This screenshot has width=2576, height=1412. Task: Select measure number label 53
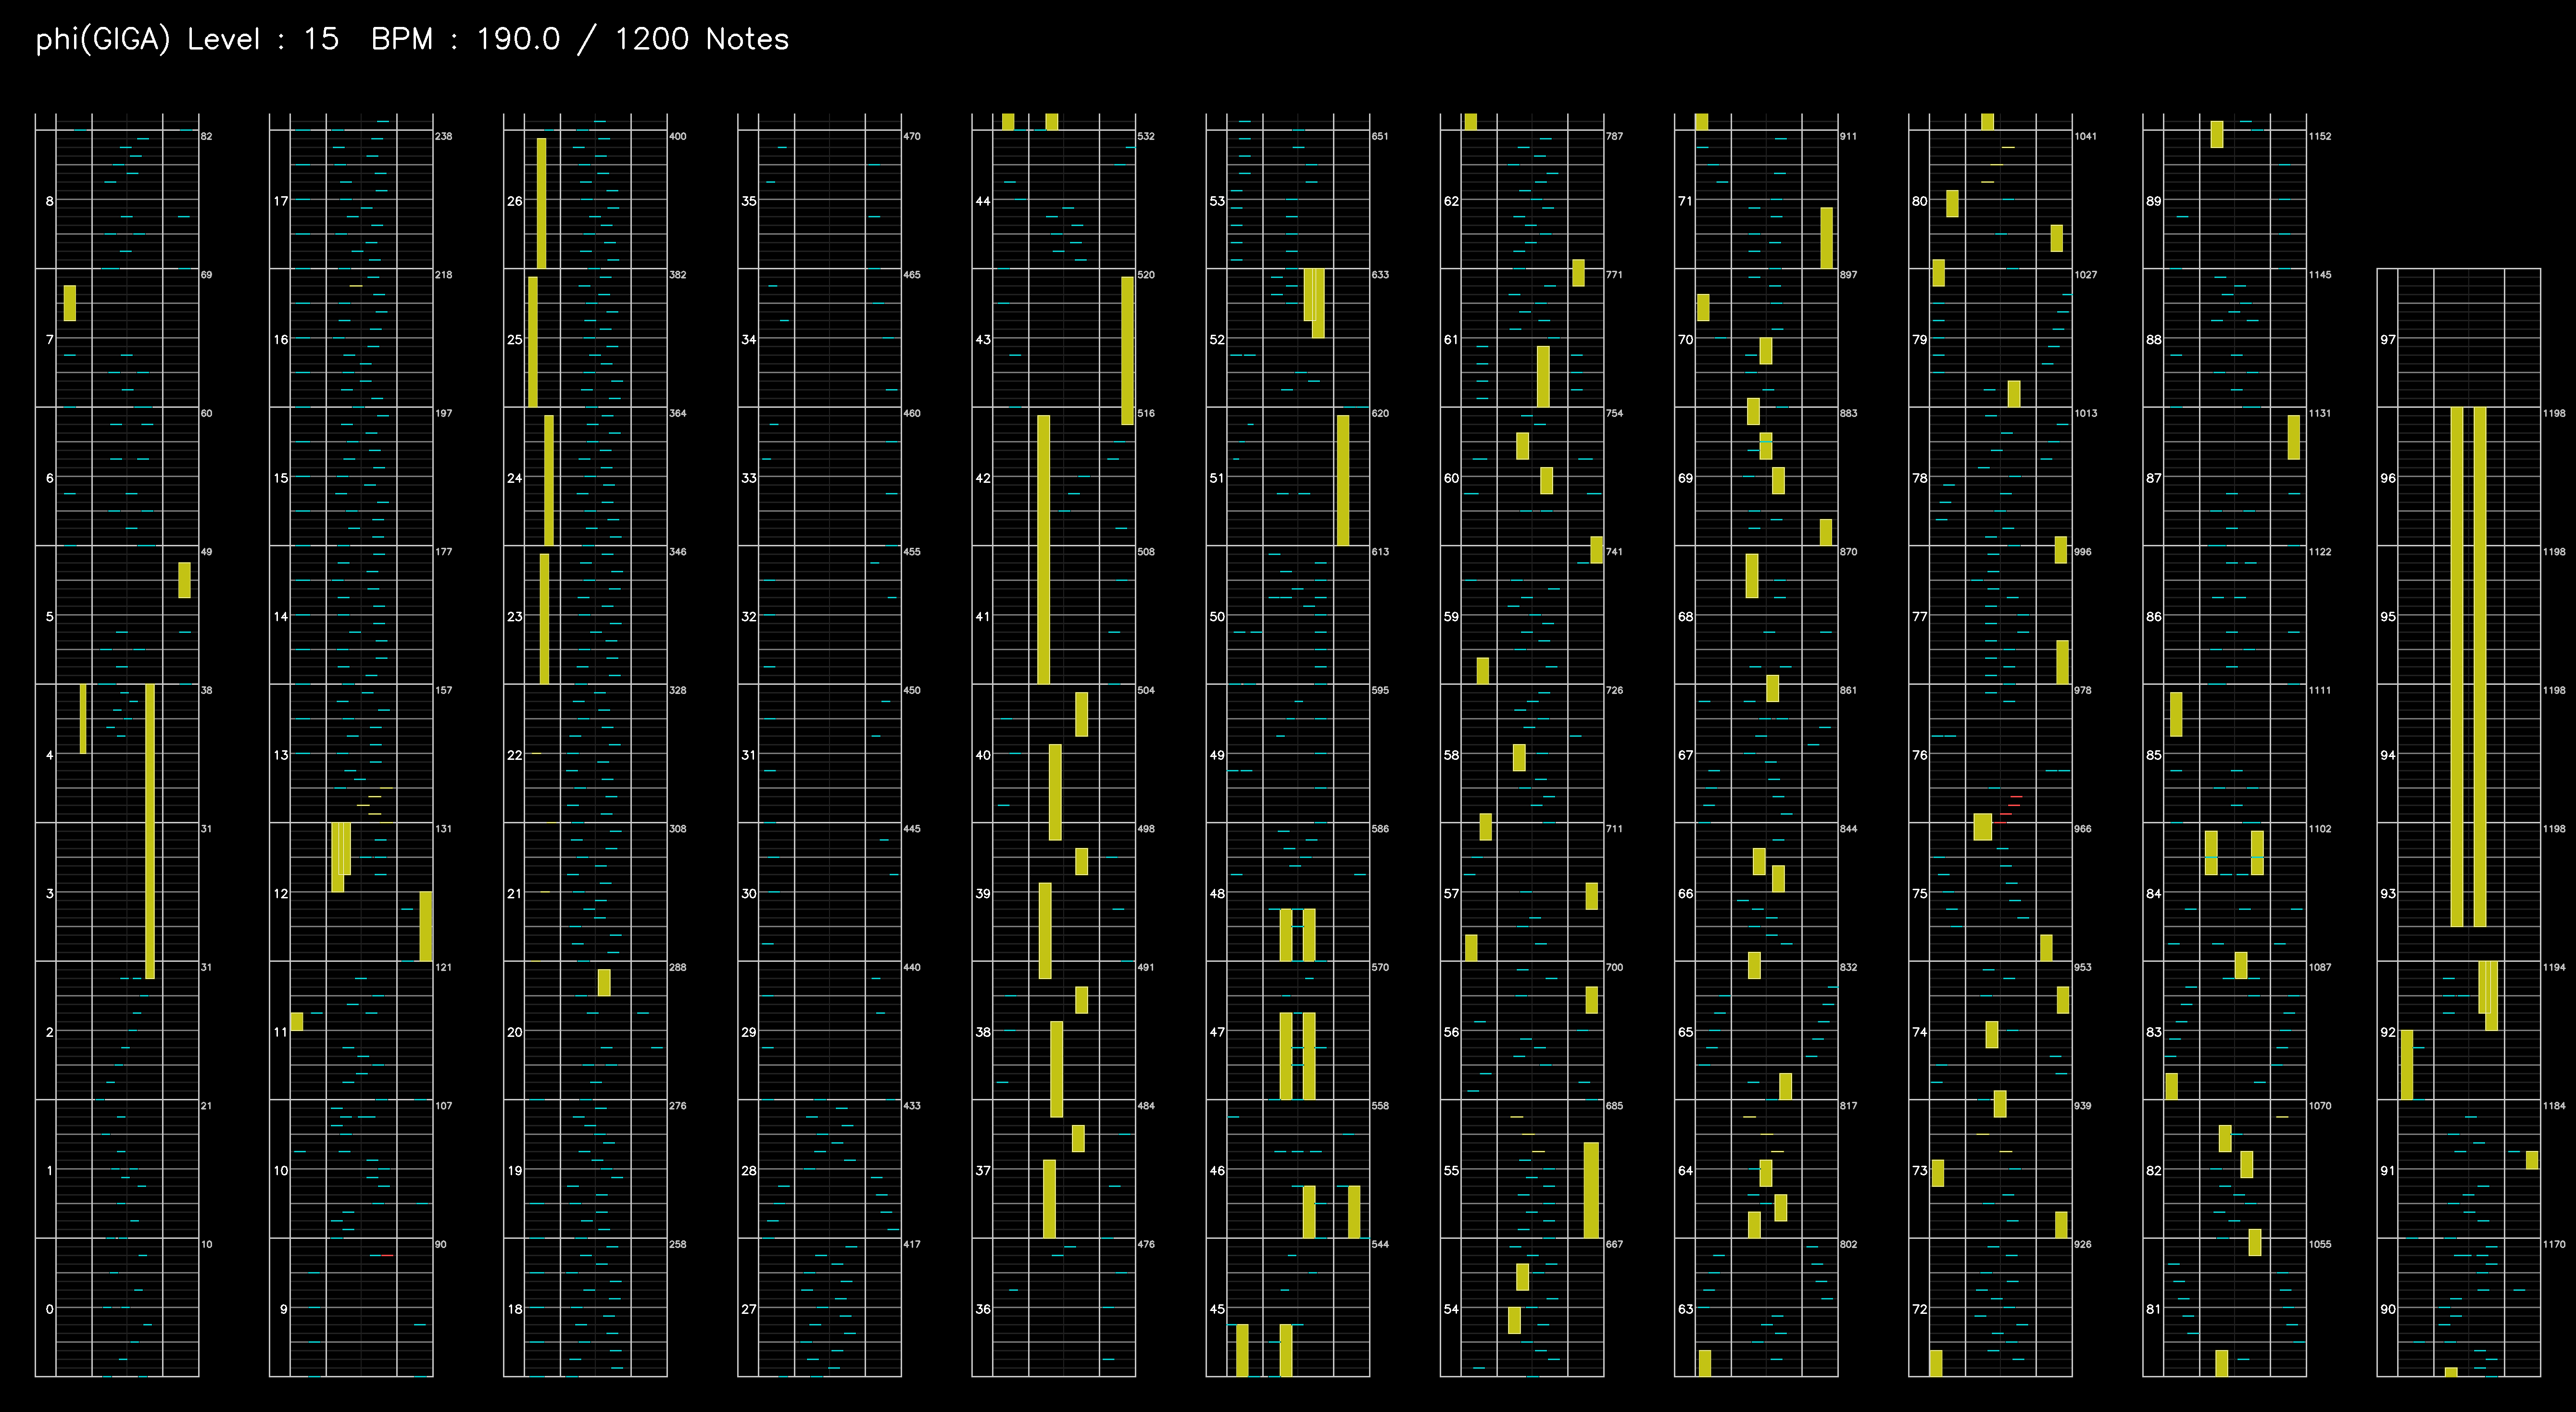(x=1217, y=201)
